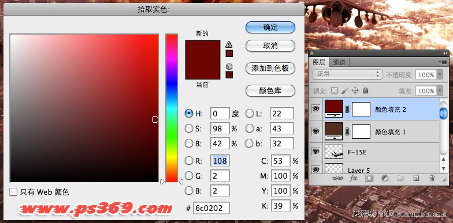The width and height of the screenshot is (453, 223).
Task: Click the Layers panel scrollbar thumb
Action: coord(444,113)
